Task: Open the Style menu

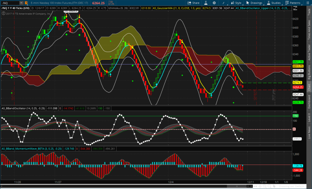Action: [x=236, y=3]
